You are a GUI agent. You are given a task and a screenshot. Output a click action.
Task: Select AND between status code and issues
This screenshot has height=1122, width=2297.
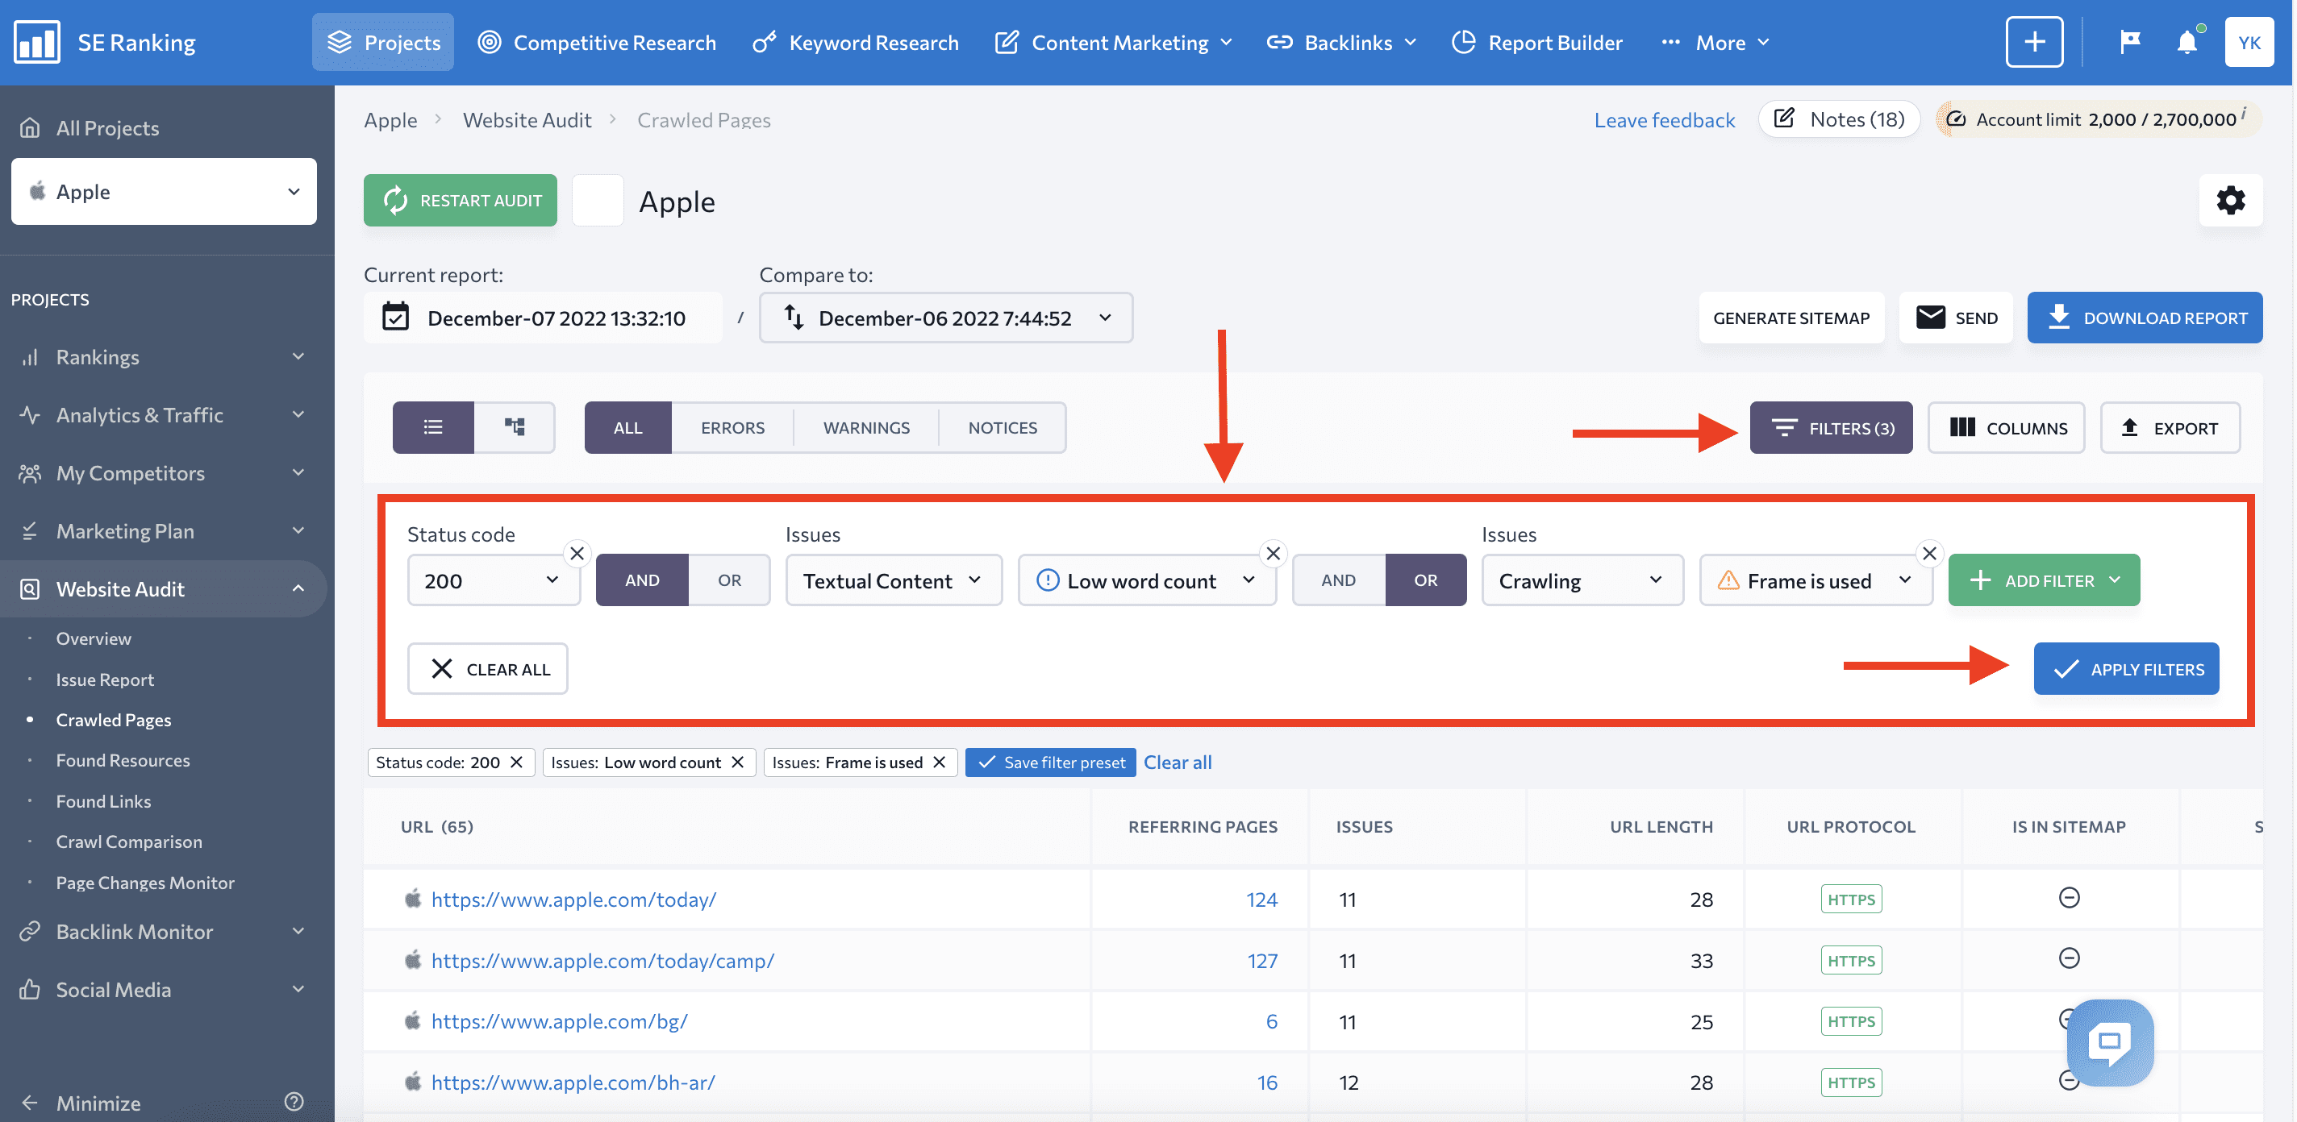(x=642, y=580)
